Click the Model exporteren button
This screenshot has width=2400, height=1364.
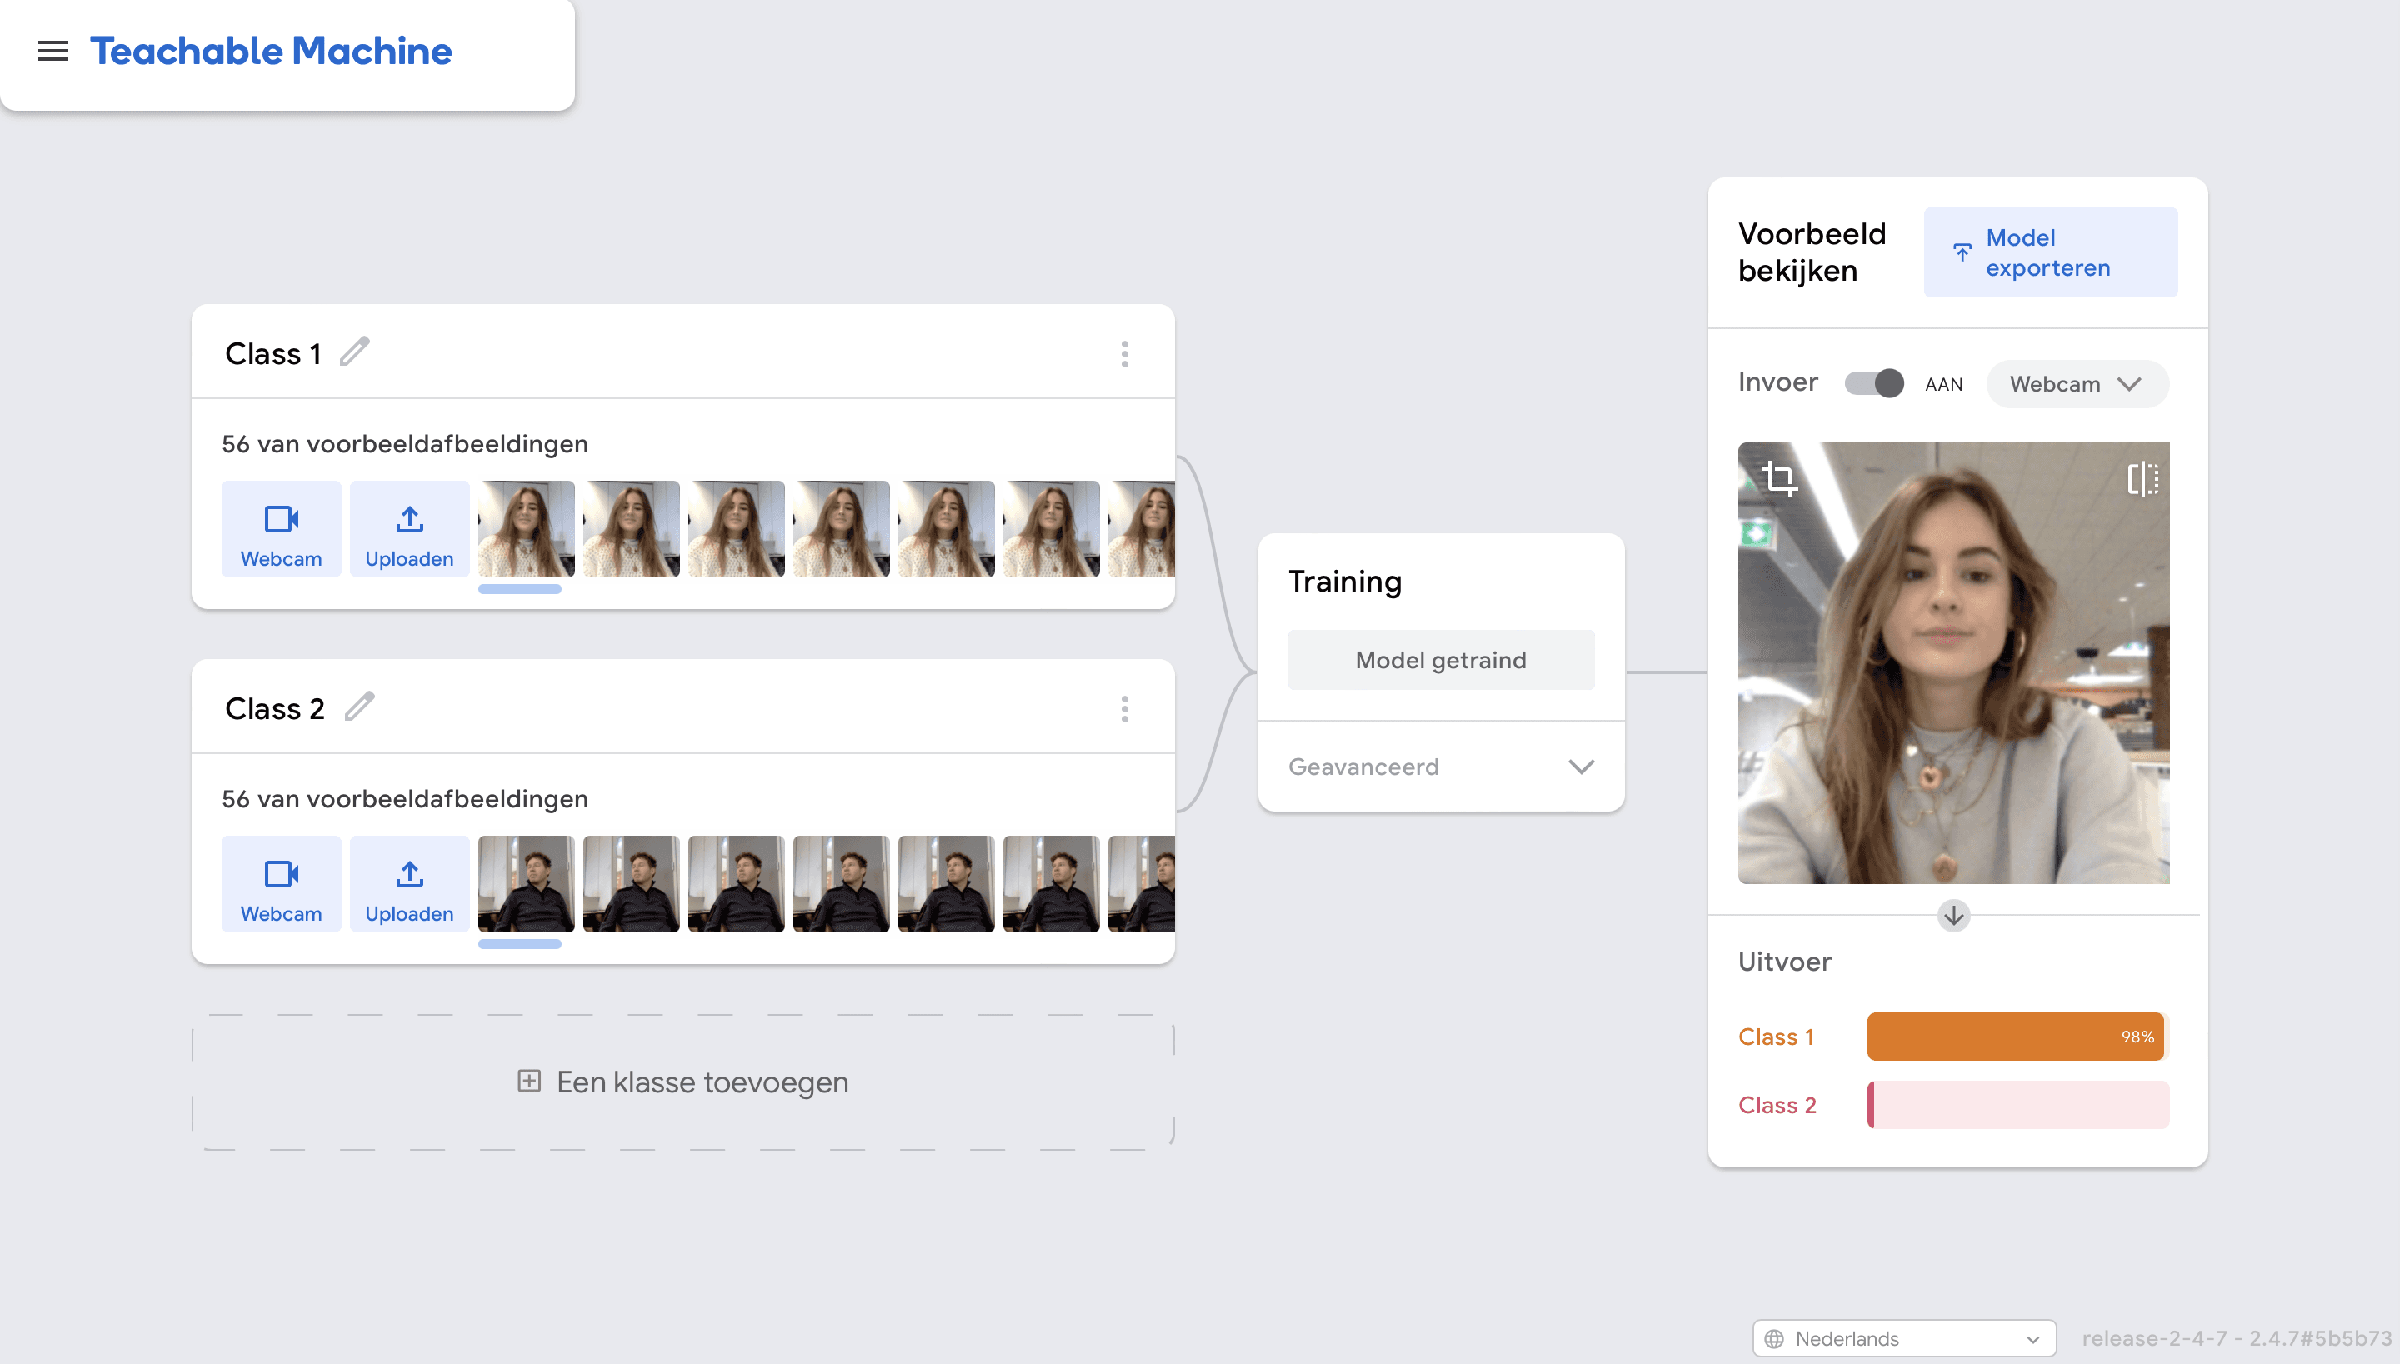(2050, 253)
